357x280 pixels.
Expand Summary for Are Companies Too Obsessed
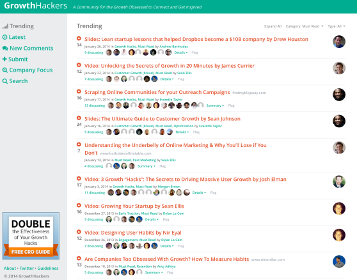pyautogui.click(x=154, y=272)
